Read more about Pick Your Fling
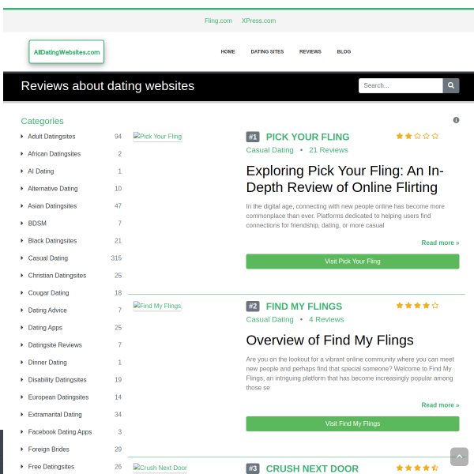This screenshot has width=474, height=474. [440, 243]
